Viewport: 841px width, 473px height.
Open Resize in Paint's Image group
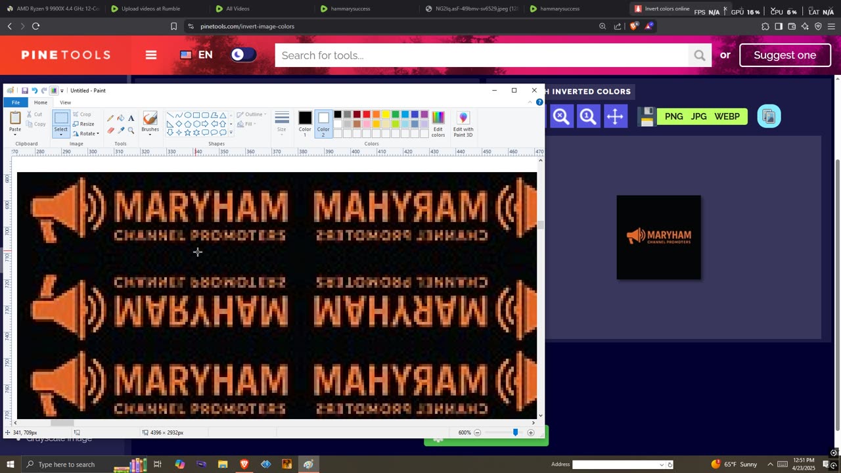point(83,124)
